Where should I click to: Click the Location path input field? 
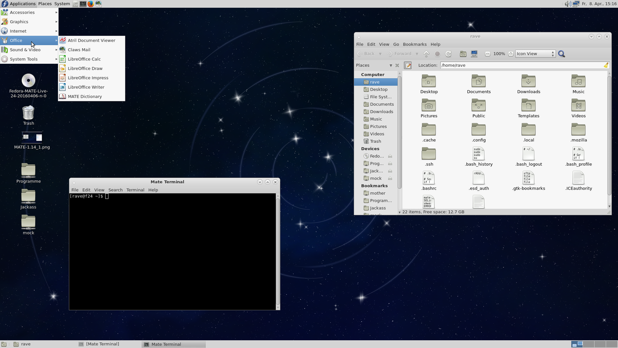[520, 65]
